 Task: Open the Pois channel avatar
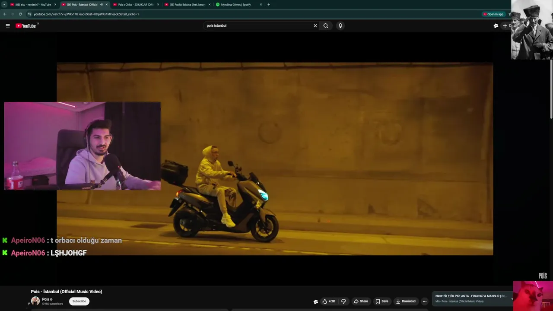(x=35, y=301)
